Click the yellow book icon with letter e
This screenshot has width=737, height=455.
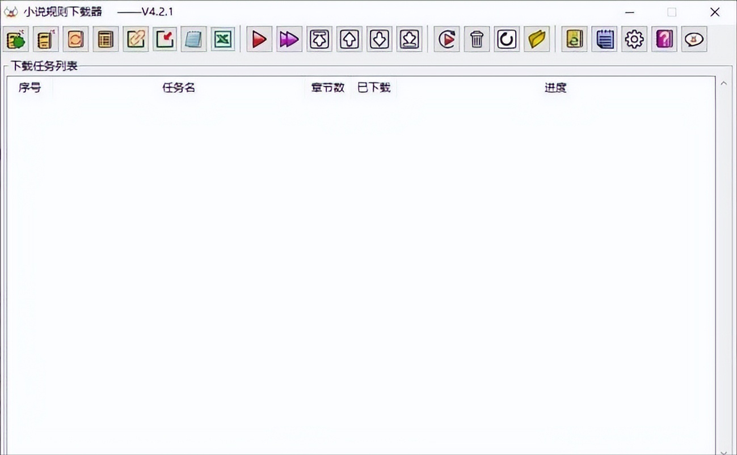[x=574, y=39]
